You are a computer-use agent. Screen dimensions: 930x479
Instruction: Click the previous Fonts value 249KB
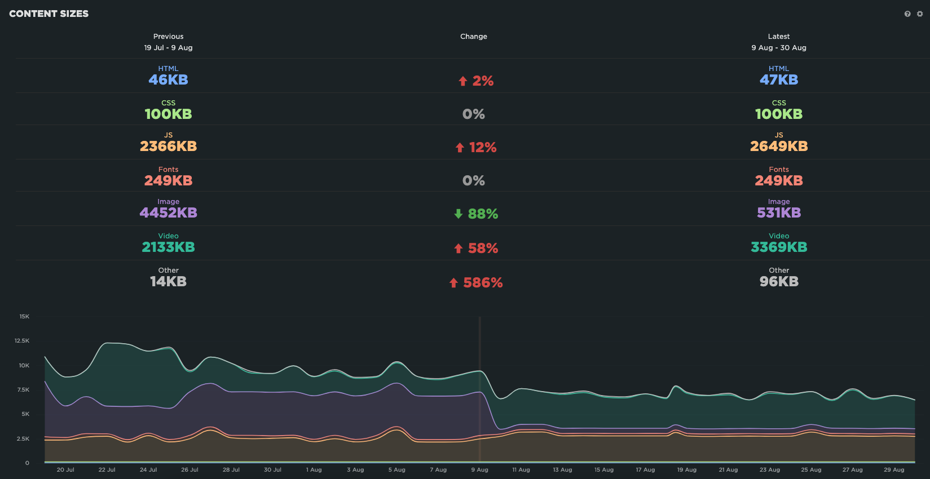point(168,181)
